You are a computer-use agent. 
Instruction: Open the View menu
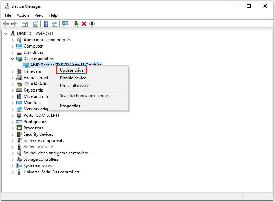click(39, 15)
